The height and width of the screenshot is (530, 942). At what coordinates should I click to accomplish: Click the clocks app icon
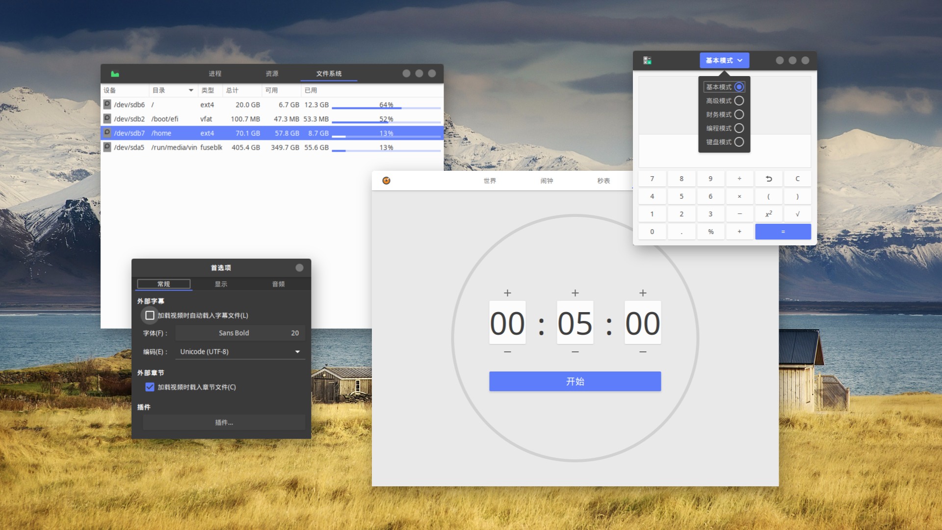tap(386, 181)
